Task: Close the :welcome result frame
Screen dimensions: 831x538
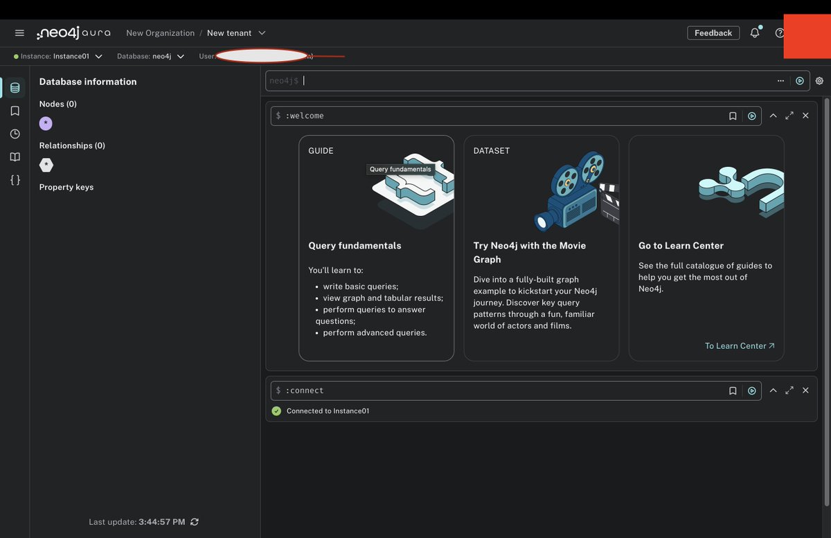Action: [x=805, y=116]
